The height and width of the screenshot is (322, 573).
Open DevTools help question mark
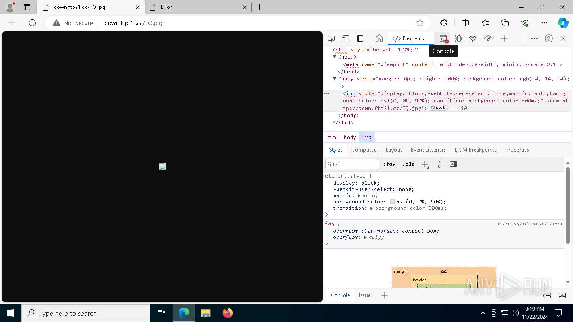pyautogui.click(x=549, y=38)
